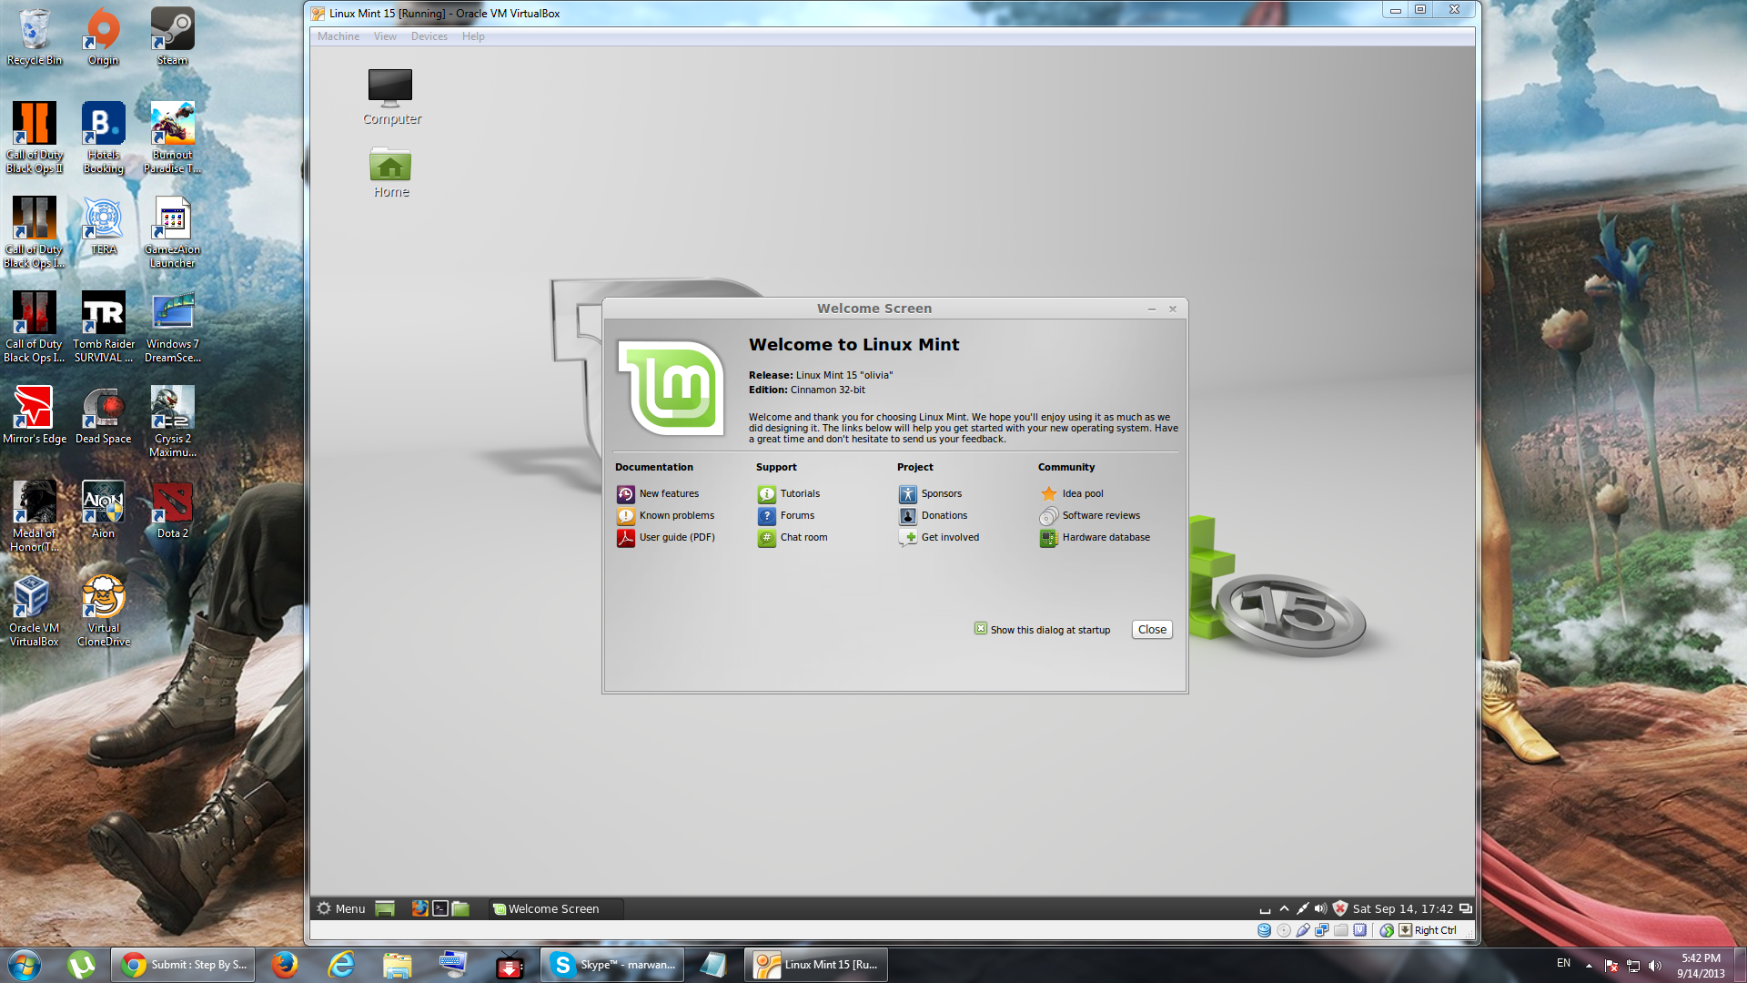Open the terminal emulator in the Mint panel

439,908
